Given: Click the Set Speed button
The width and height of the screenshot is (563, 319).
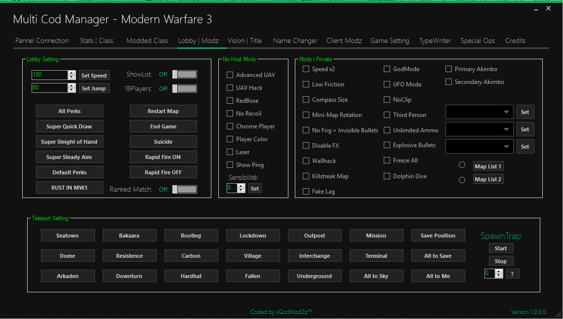Looking at the screenshot, I should point(94,76).
